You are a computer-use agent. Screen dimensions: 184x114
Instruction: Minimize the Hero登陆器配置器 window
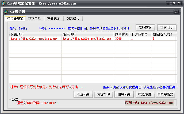[168, 3]
